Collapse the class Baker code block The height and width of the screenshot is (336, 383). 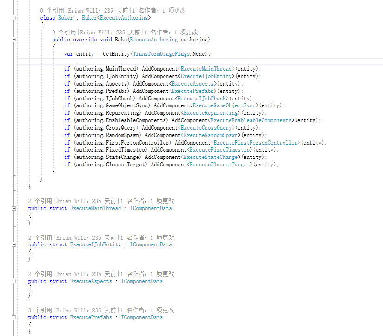13,18
